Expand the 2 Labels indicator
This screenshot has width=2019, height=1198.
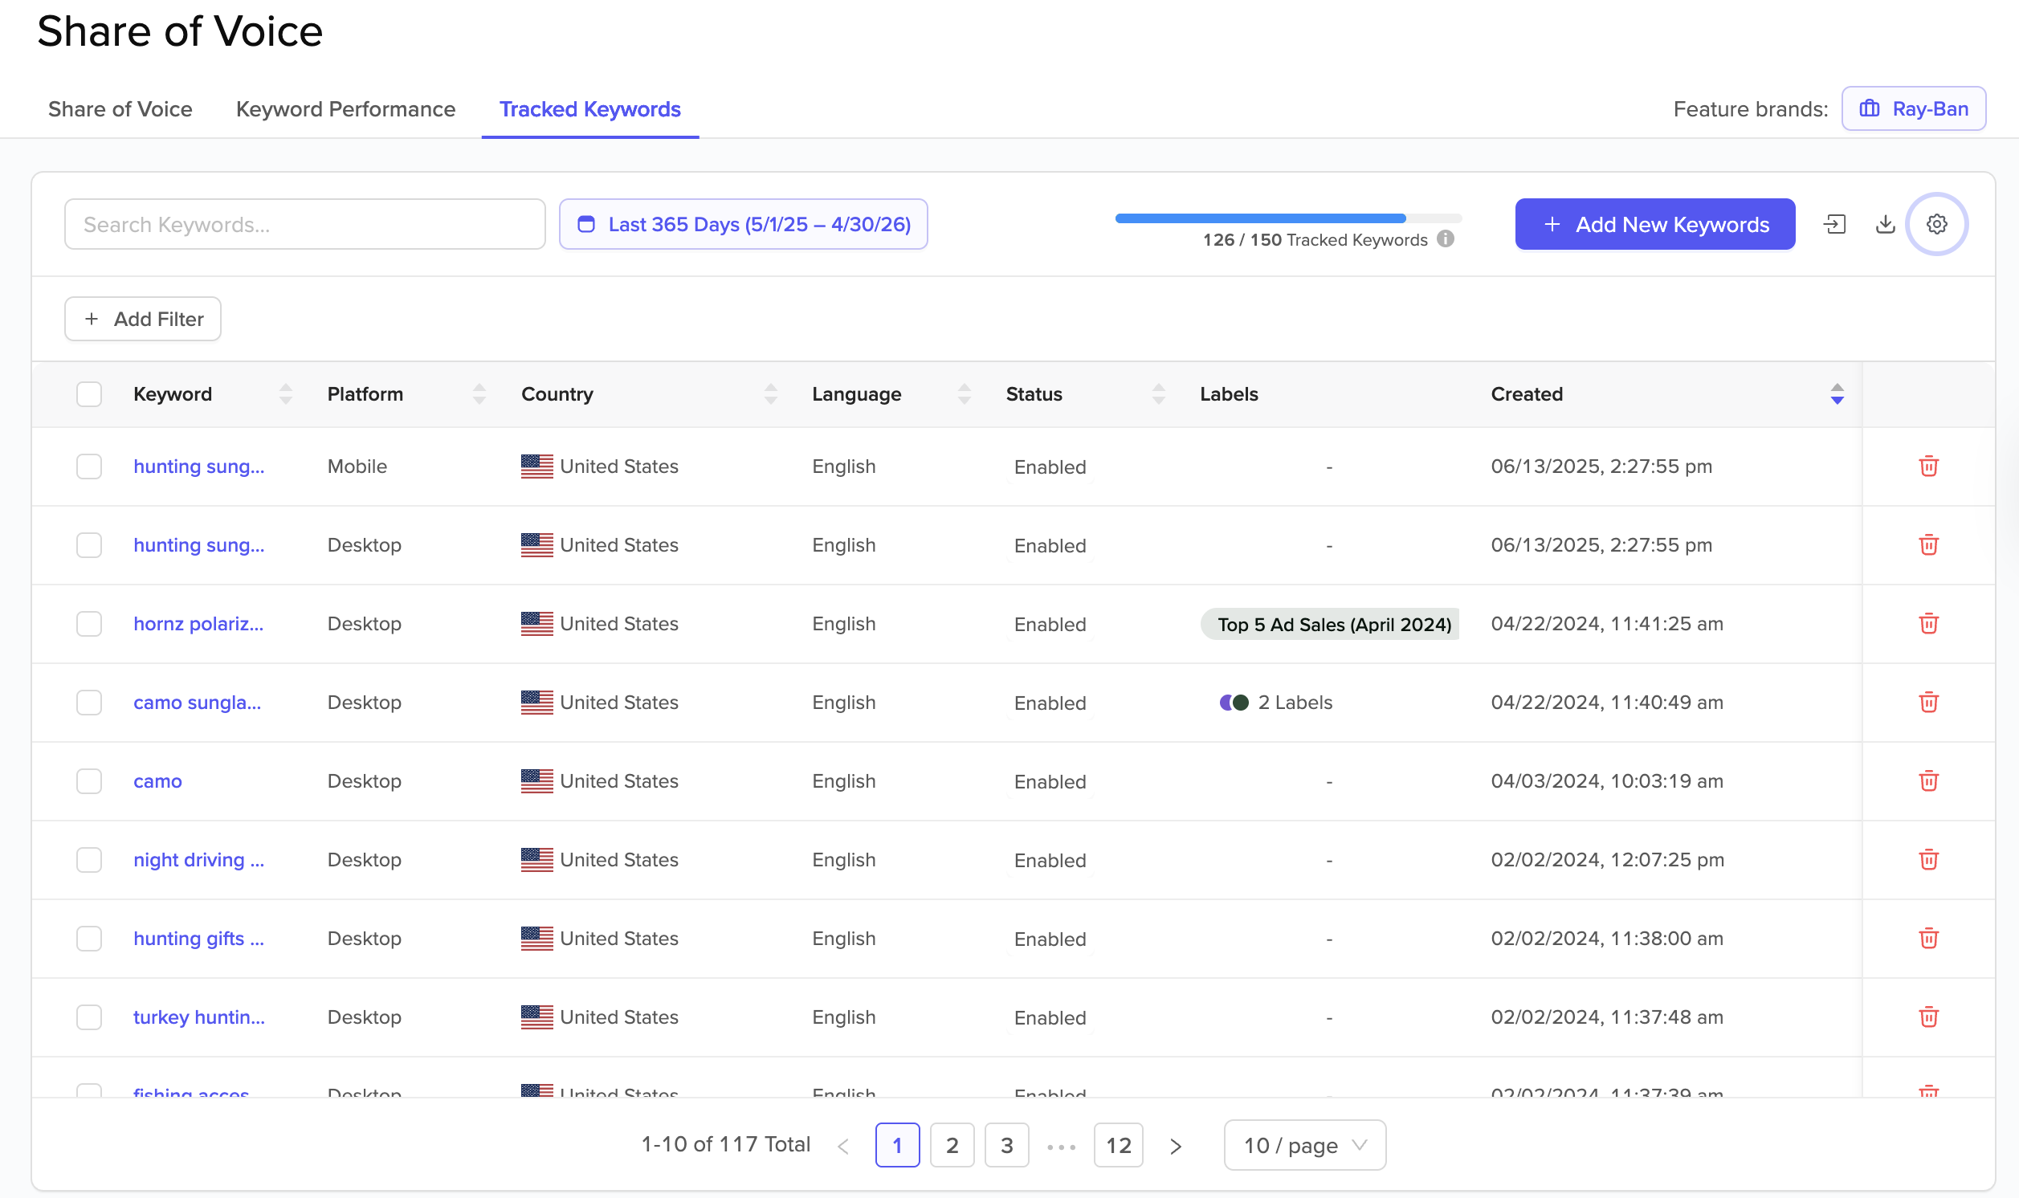point(1275,703)
